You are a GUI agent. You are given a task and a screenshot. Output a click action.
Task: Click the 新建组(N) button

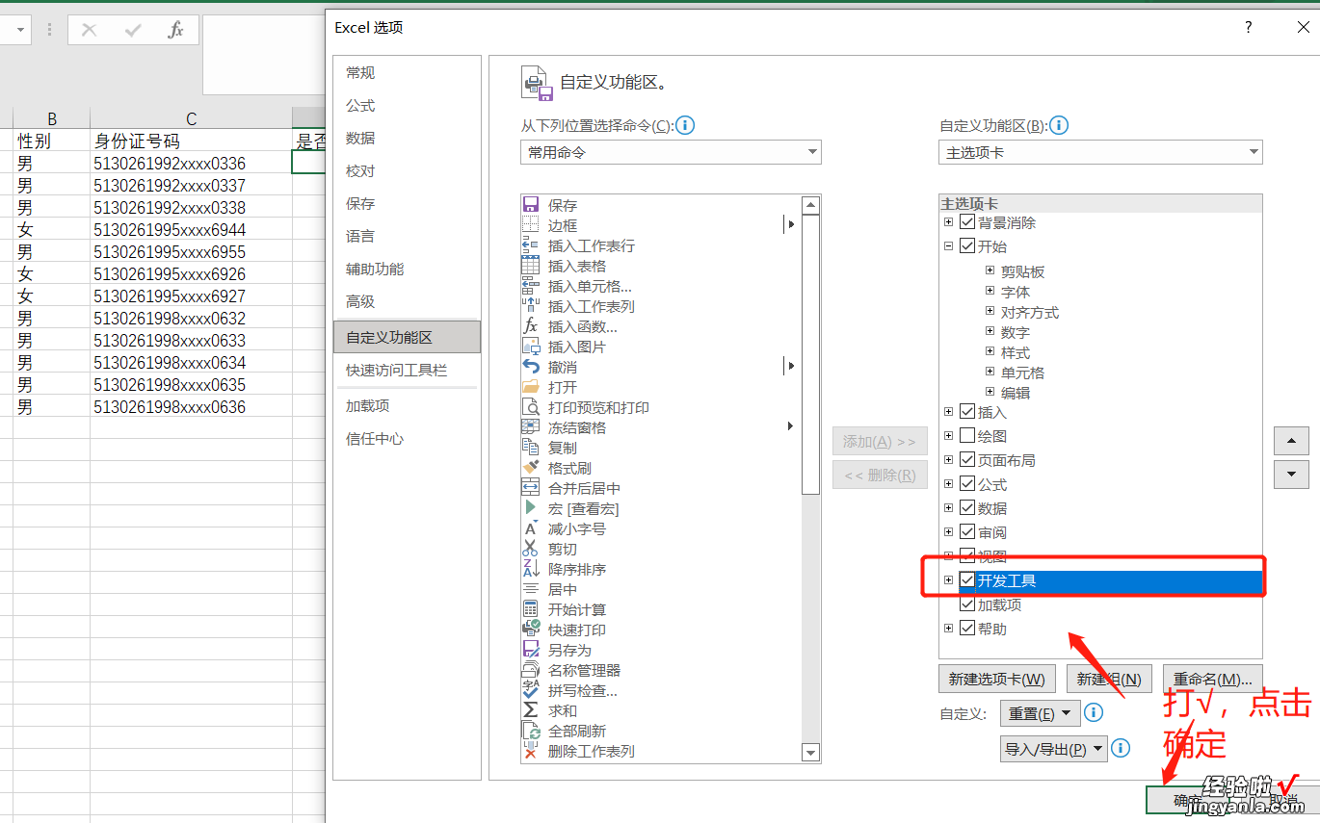1109,679
